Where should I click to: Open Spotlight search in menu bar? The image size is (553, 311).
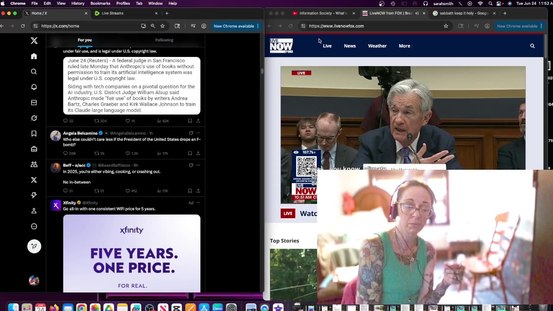click(490, 3)
